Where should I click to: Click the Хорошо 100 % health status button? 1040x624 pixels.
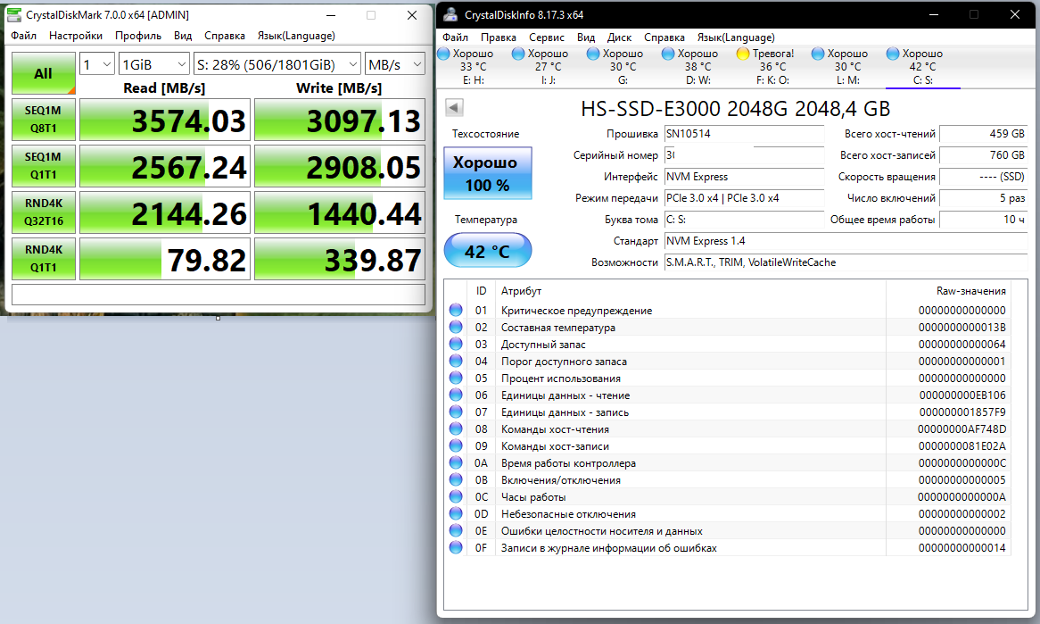coord(488,172)
